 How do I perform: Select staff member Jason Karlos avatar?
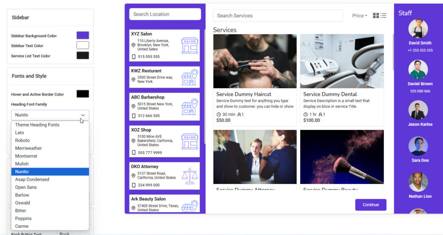pyautogui.click(x=418, y=110)
